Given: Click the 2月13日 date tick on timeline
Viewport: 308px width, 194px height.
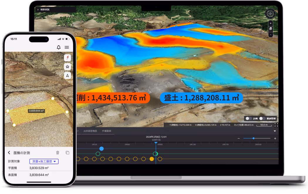Looking at the screenshot, I should [x=193, y=144].
